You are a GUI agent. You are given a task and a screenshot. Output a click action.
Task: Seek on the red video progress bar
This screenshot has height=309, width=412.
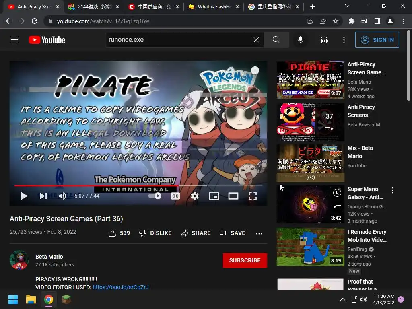138,185
